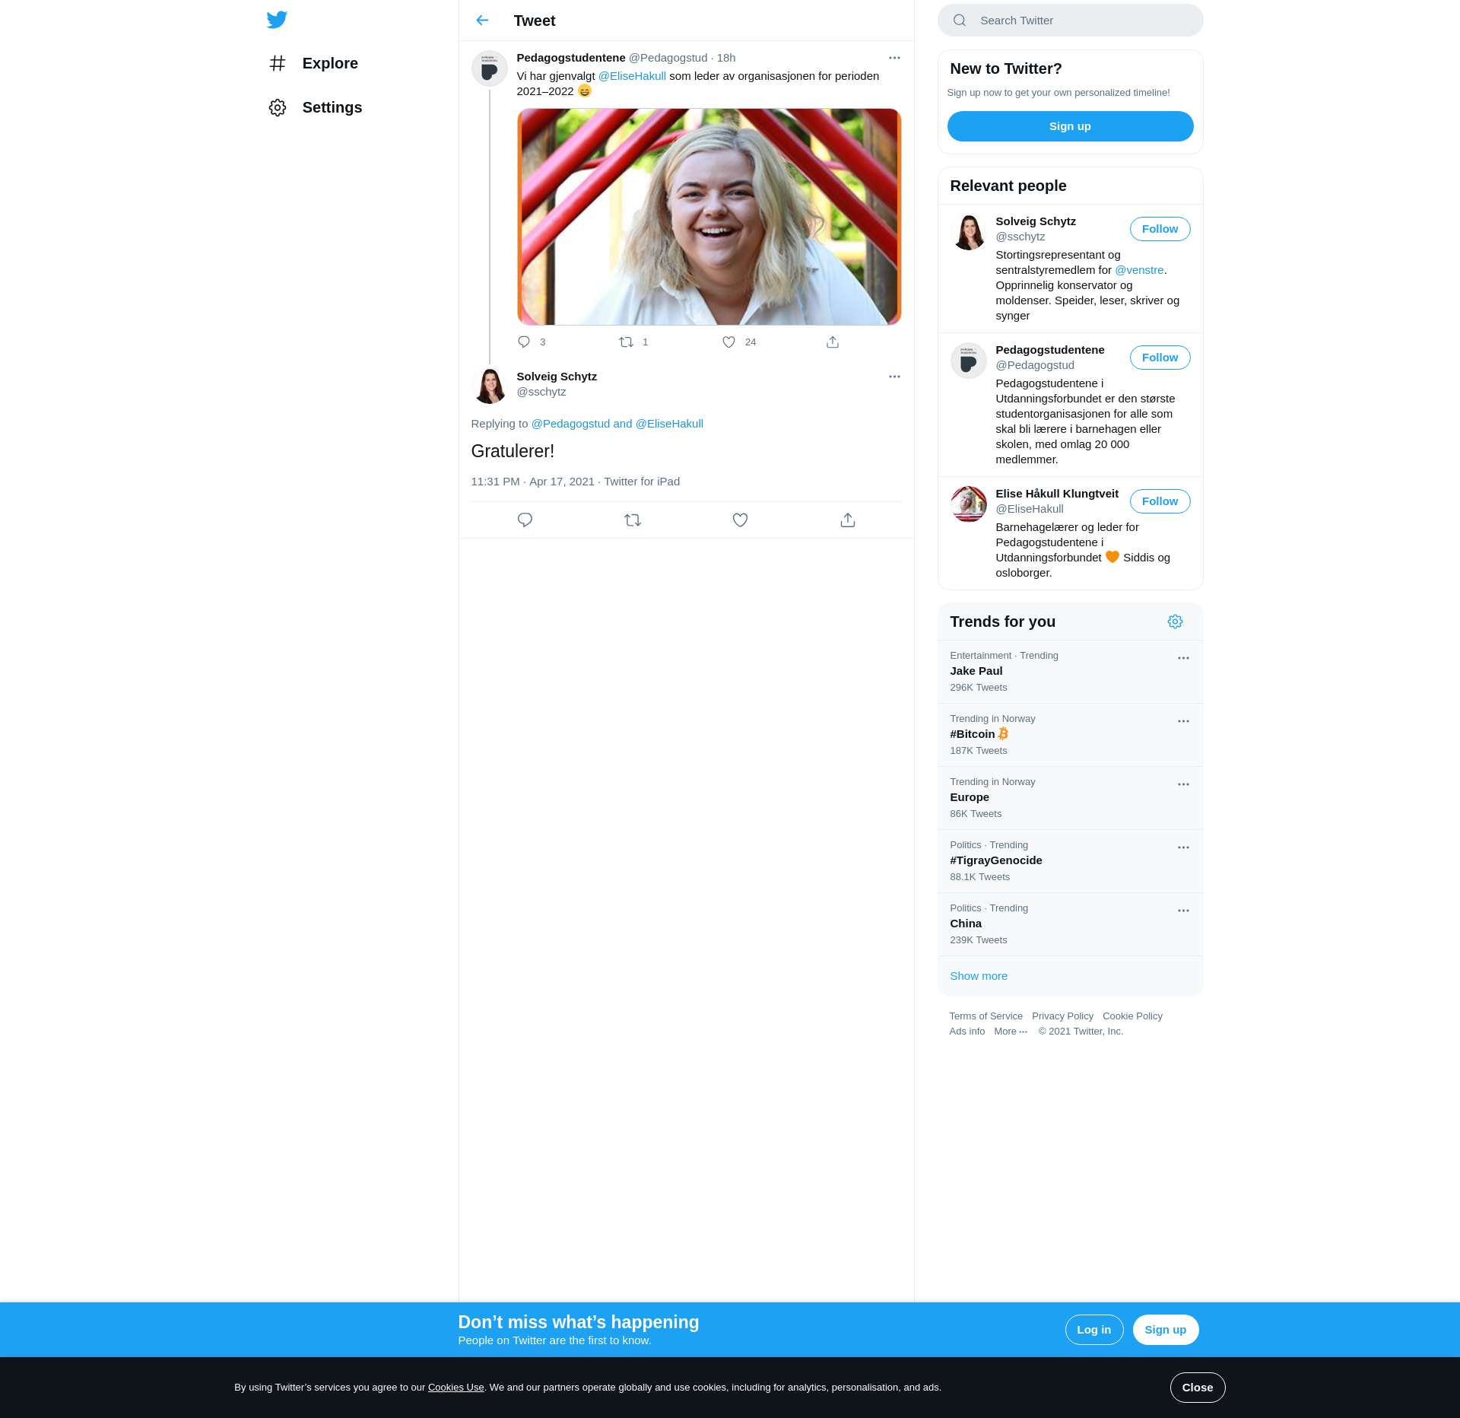Open more options for Europe trend

(1183, 784)
